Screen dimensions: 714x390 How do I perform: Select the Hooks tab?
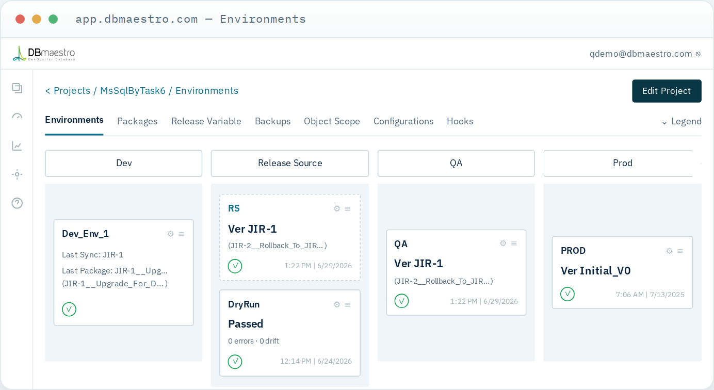[460, 121]
